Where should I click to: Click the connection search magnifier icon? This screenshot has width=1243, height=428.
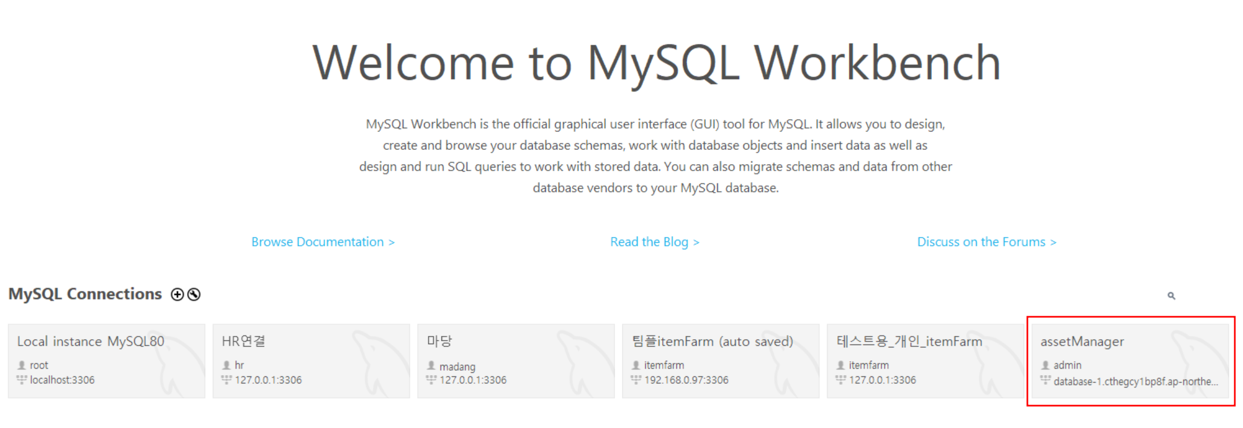(x=1171, y=296)
